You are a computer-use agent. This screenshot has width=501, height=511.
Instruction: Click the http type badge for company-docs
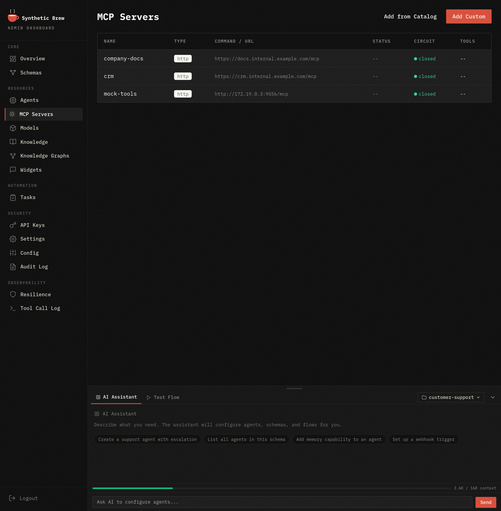(x=183, y=58)
